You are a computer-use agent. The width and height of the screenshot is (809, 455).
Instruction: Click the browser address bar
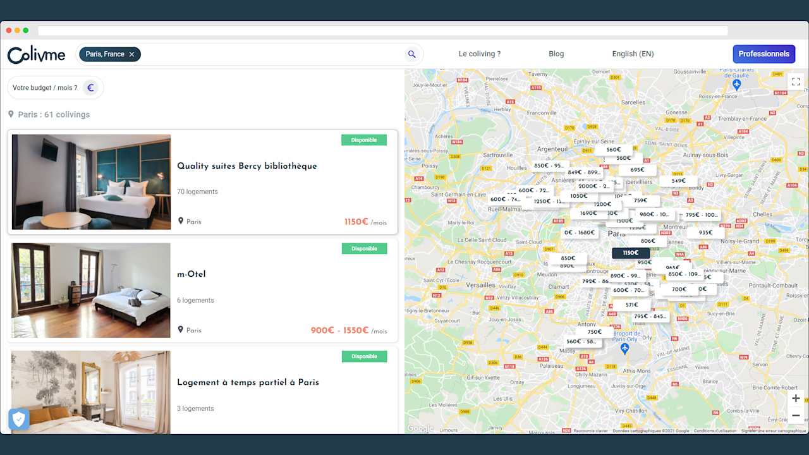(x=382, y=30)
